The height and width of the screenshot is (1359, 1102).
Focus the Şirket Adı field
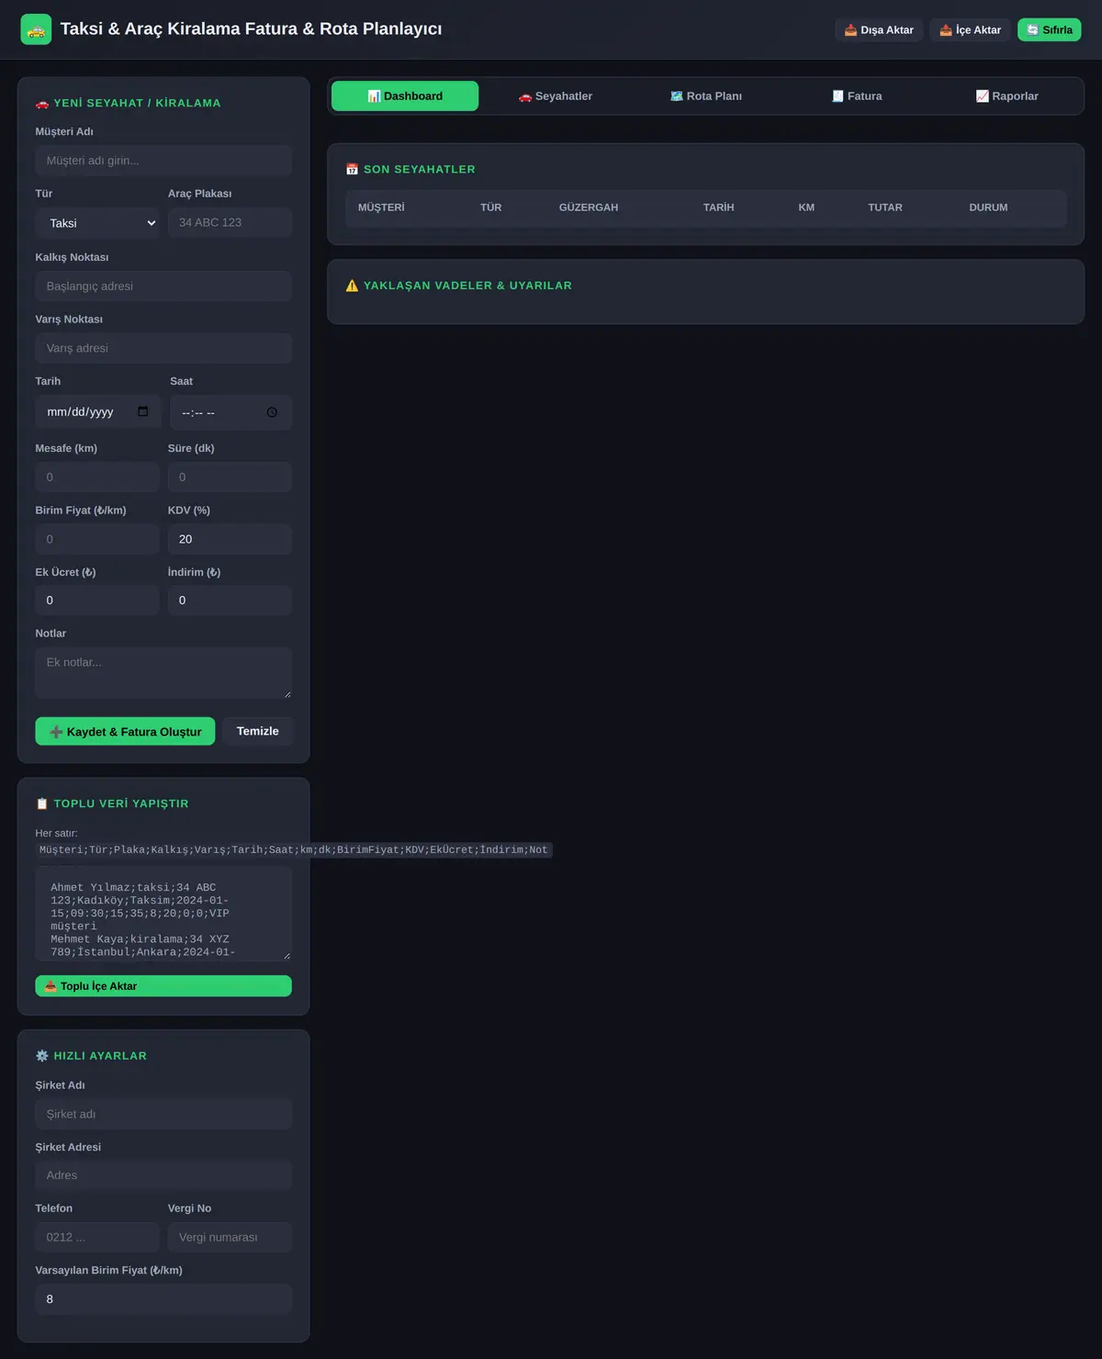[x=163, y=1114]
